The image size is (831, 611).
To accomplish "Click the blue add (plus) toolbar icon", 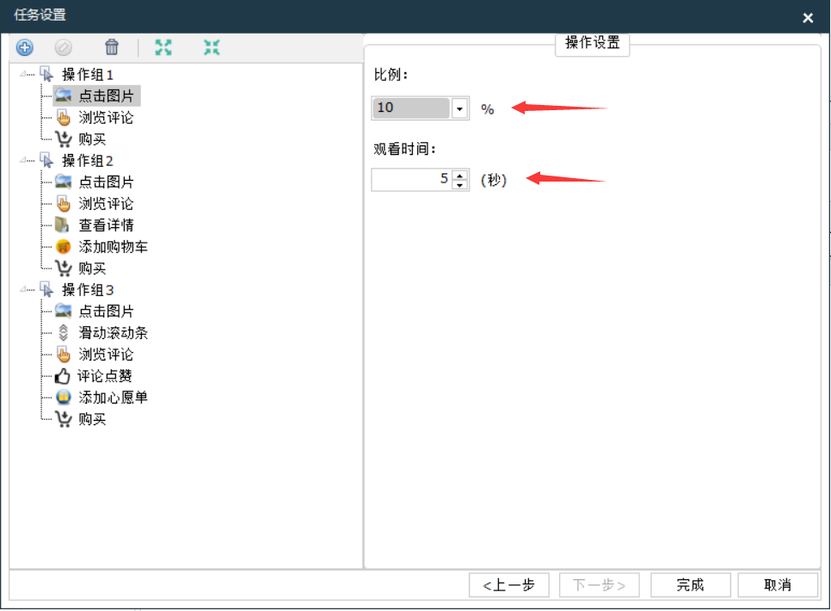I will [x=24, y=47].
